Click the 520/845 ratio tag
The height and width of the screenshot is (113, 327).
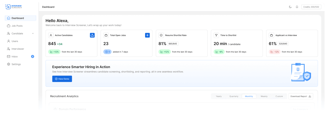(283, 44)
